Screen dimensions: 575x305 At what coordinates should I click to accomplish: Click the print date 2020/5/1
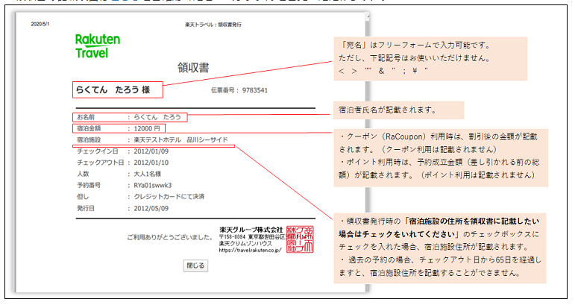[x=40, y=24]
